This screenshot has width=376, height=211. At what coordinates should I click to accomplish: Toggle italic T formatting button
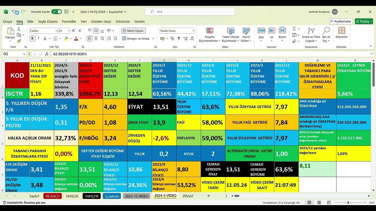(x=39, y=38)
